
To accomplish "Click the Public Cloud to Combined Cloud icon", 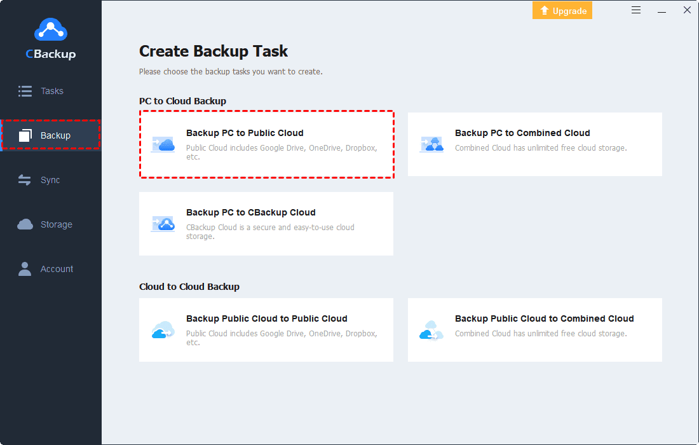I will 432,330.
